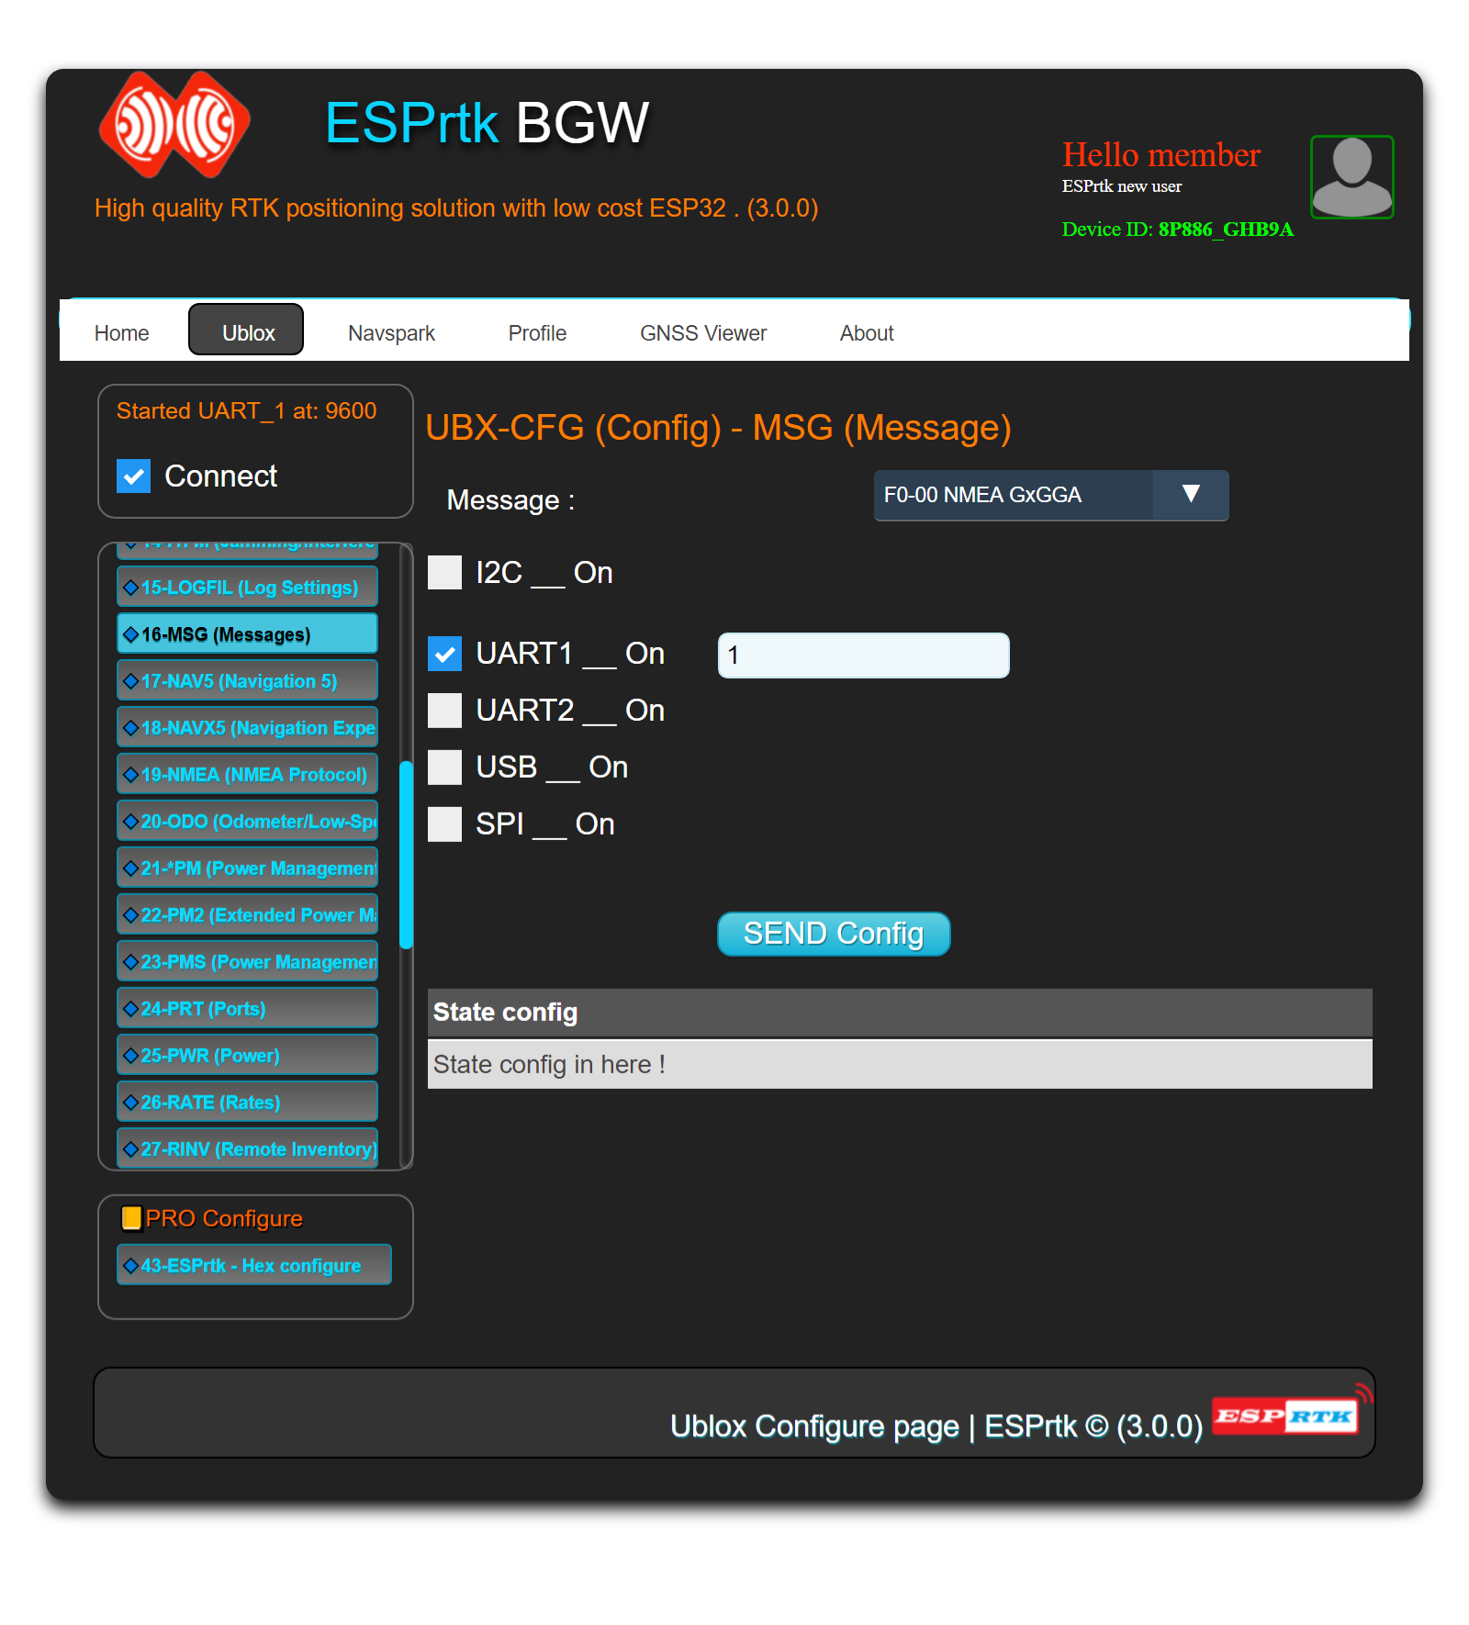Viewport: 1469px width, 1625px height.
Task: Click diamond icon beside 26-RATE (Rates)
Action: coord(130,1103)
